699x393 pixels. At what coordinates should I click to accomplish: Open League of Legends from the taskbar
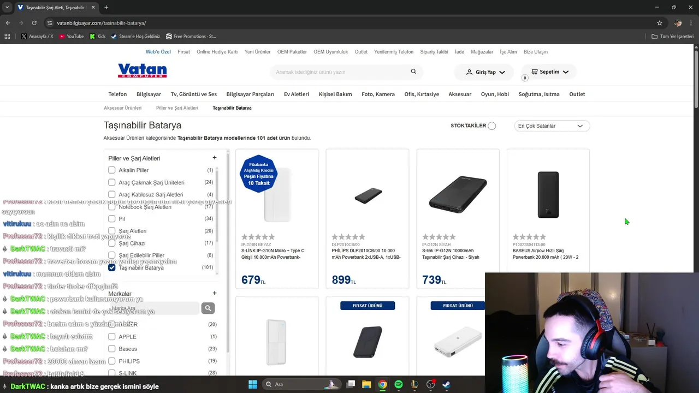click(x=414, y=384)
